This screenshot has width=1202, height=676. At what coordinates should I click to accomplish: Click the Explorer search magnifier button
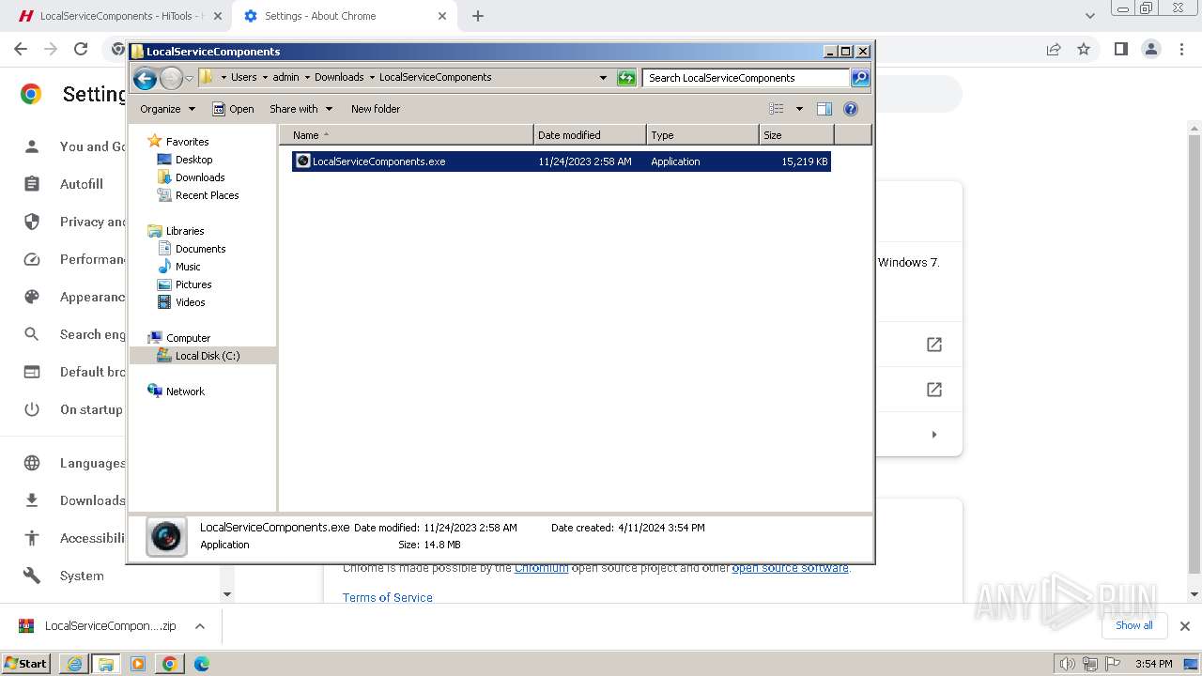[x=860, y=78]
